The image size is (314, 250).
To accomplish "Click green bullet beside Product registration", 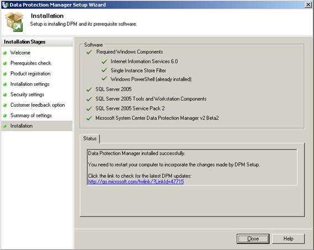I will click(5, 74).
